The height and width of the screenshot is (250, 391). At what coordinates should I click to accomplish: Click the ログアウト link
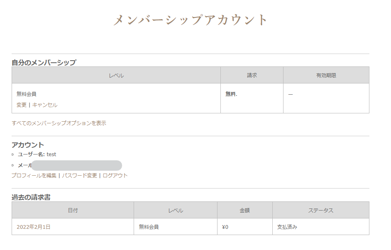(115, 176)
